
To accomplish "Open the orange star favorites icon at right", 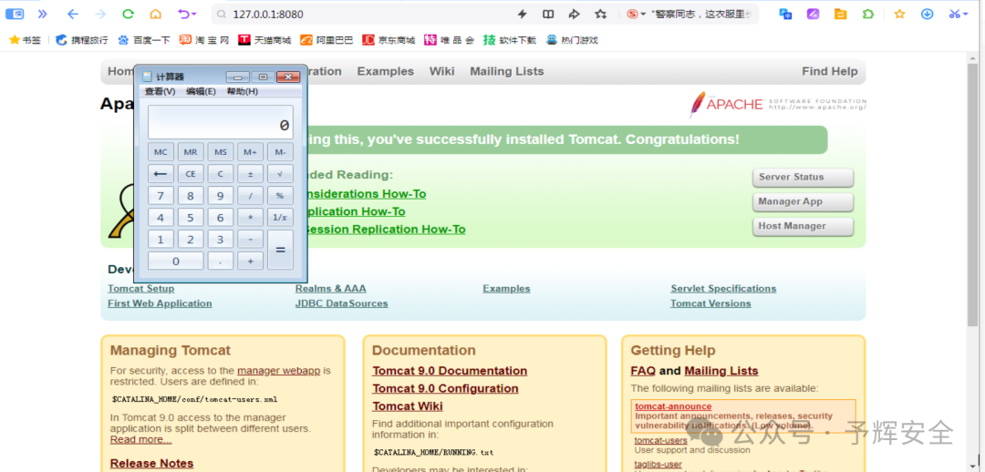I will (899, 14).
